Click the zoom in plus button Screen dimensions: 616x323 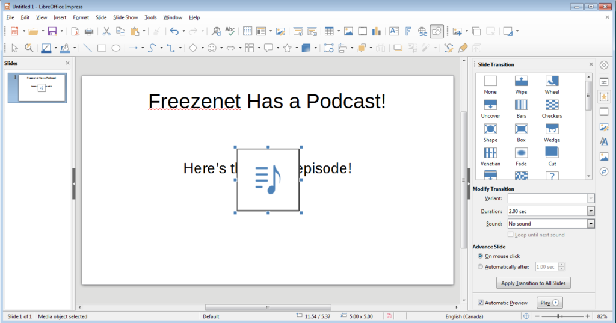(588, 316)
